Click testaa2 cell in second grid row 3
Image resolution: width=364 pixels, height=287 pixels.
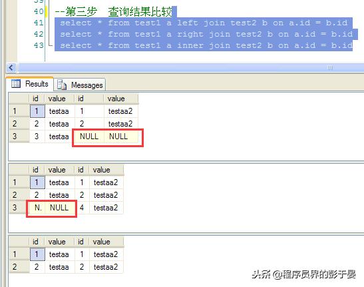pyautogui.click(x=106, y=208)
